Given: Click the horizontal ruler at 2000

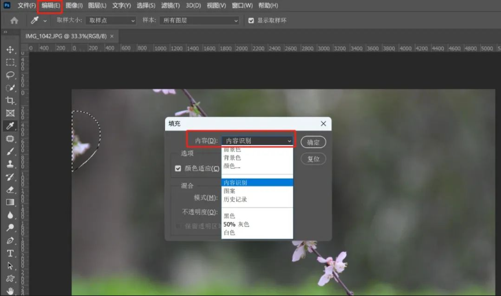Looking at the screenshot, I should (x=242, y=49).
